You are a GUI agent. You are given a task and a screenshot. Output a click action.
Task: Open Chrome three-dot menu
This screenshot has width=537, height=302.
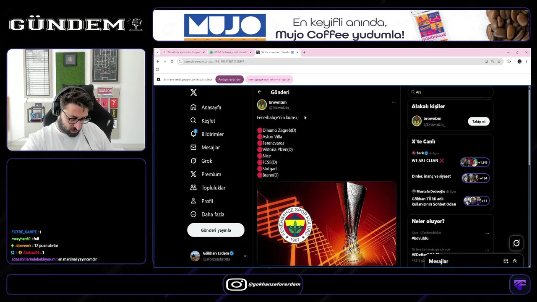[527, 62]
